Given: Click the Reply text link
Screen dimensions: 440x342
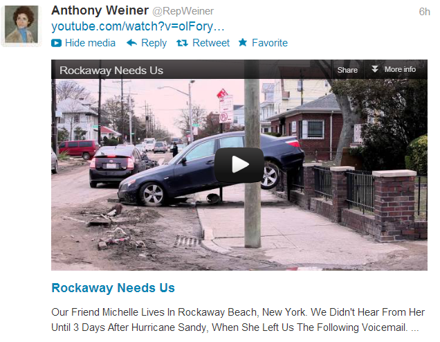Looking at the screenshot, I should click(x=154, y=43).
